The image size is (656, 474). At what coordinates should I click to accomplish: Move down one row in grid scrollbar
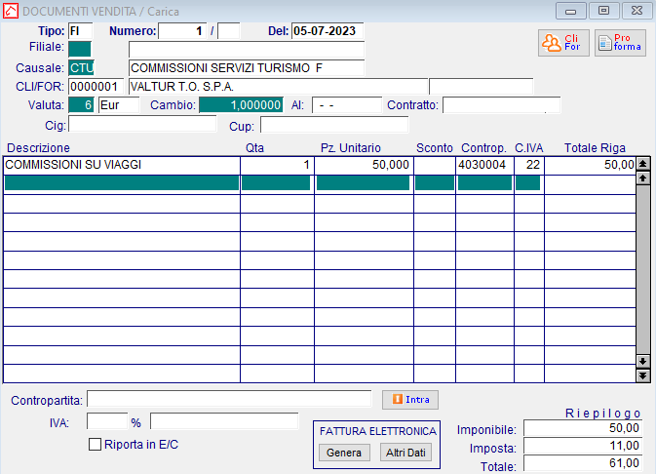tap(642, 361)
